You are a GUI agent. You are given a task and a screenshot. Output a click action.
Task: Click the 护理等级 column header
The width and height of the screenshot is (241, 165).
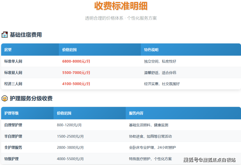11,113
